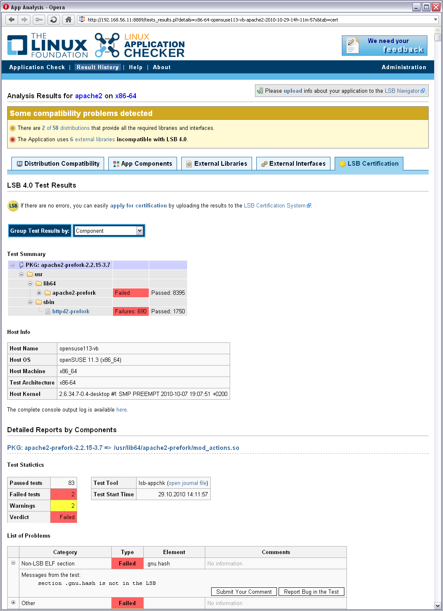Click the vertical scrollbar down arrow
Screen dimensions: 443x611
(438, 606)
